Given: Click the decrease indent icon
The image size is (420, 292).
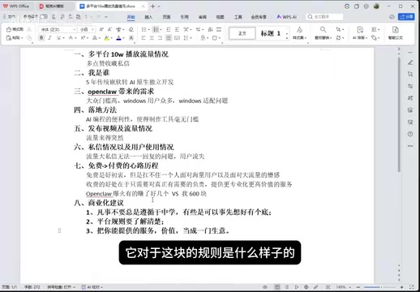Looking at the screenshot, I should (168, 29).
